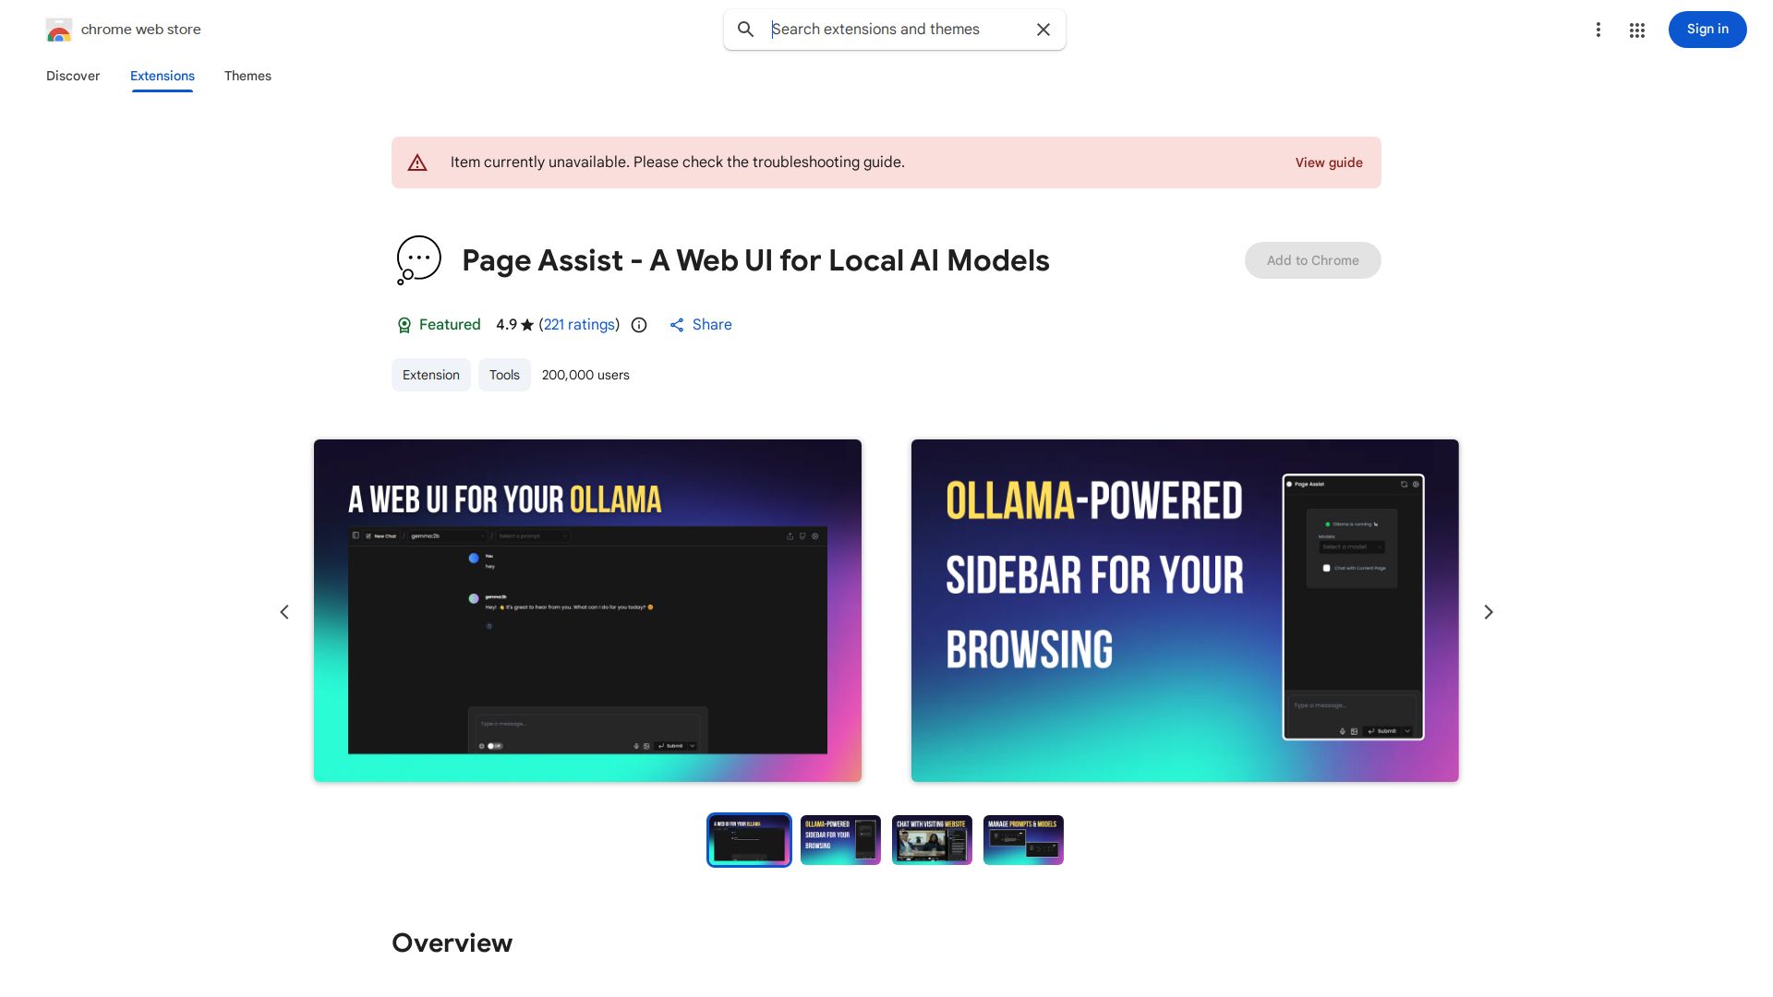Share the Page Assist extension
The width and height of the screenshot is (1773, 997).
[699, 325]
